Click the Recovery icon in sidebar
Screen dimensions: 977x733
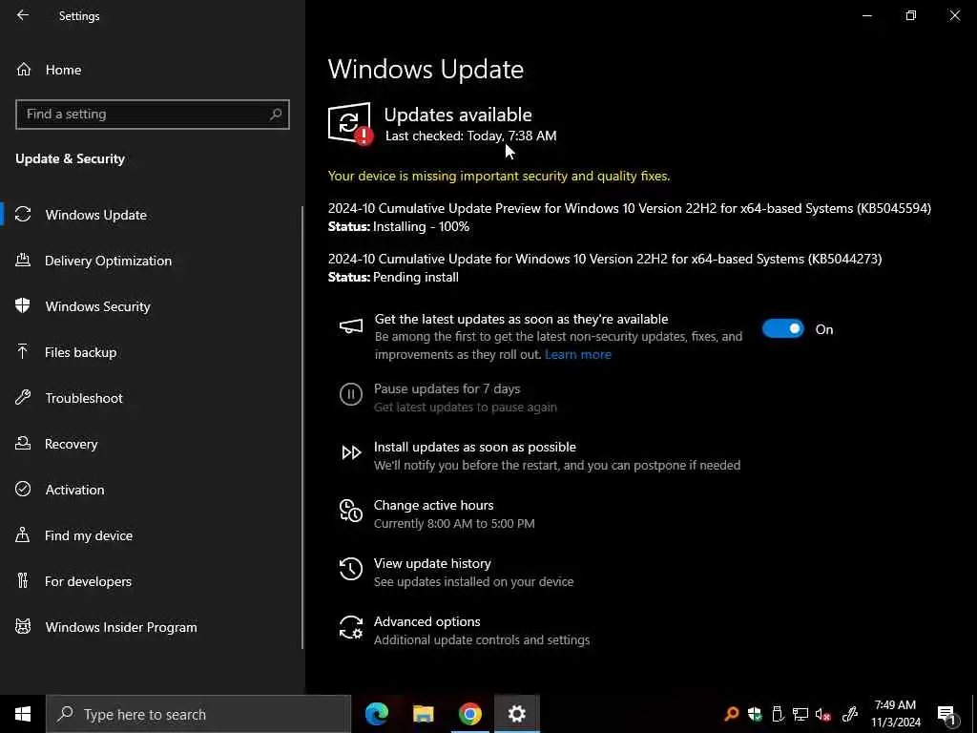click(x=23, y=444)
